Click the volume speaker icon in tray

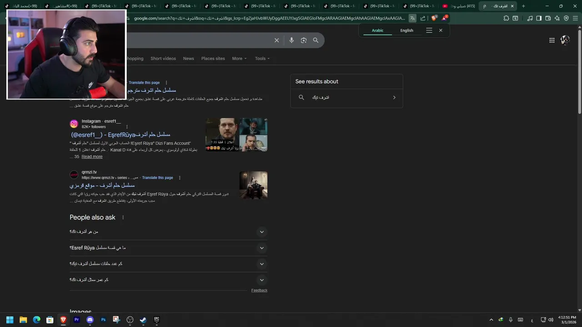551,320
